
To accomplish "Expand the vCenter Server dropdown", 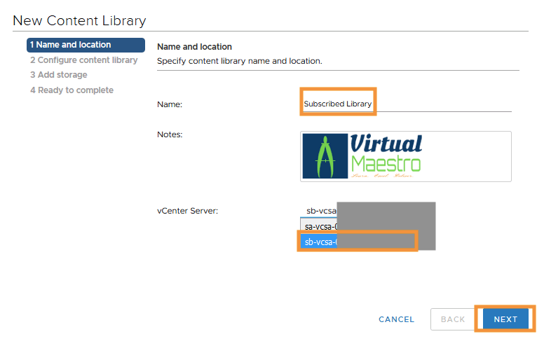I will 322,211.
